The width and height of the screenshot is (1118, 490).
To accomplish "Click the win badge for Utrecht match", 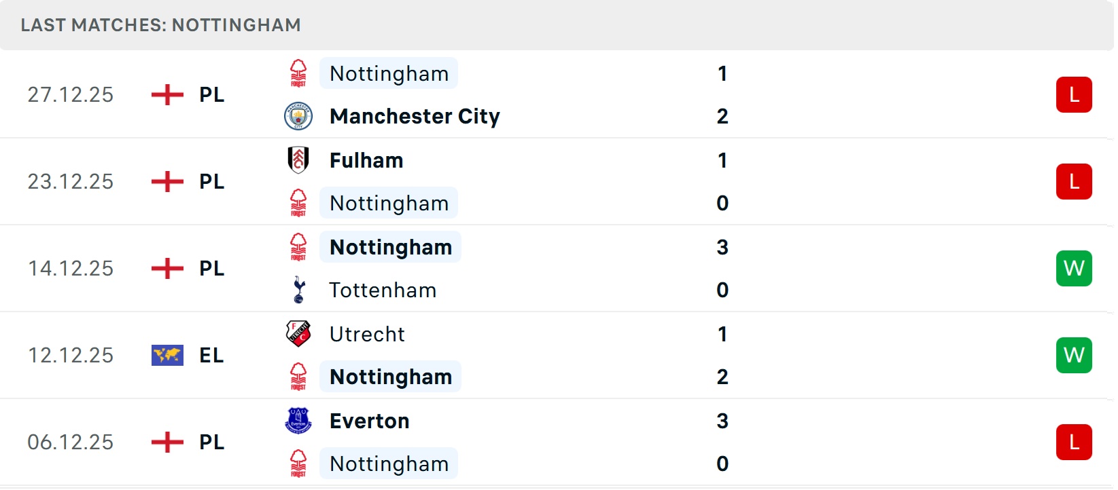I will [x=1074, y=355].
